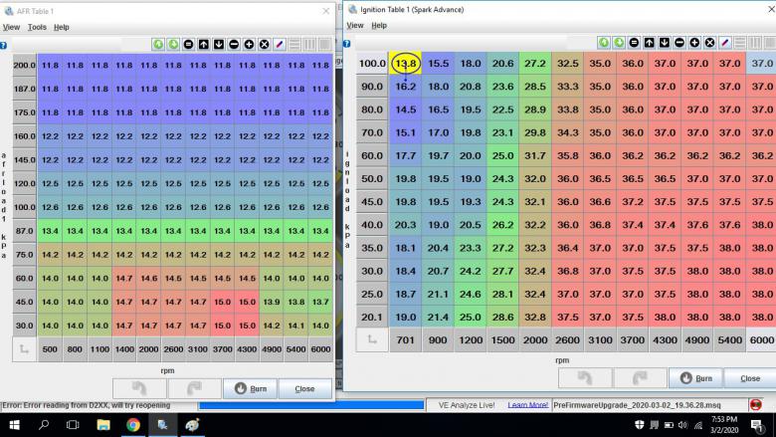The image size is (776, 437).
Task: Open Google Chrome from the taskbar
Action: (133, 425)
